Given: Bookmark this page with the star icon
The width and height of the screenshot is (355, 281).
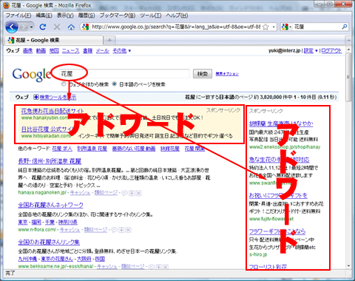Looking at the screenshot, I should [266, 27].
